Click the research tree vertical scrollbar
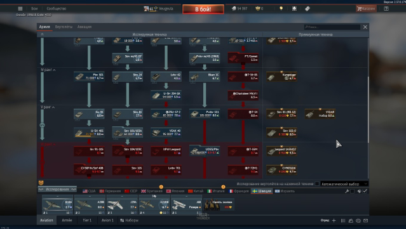The image size is (406, 229). coord(368,109)
